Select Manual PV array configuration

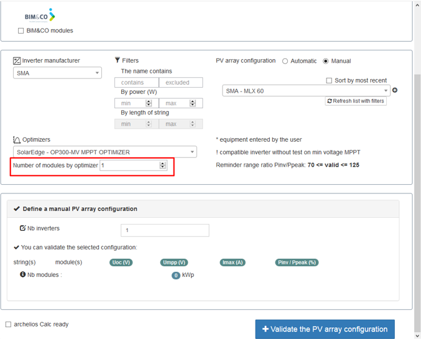tap(325, 61)
